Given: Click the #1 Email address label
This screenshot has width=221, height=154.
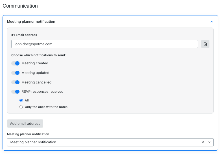Looking at the screenshot, I should click(x=24, y=35).
